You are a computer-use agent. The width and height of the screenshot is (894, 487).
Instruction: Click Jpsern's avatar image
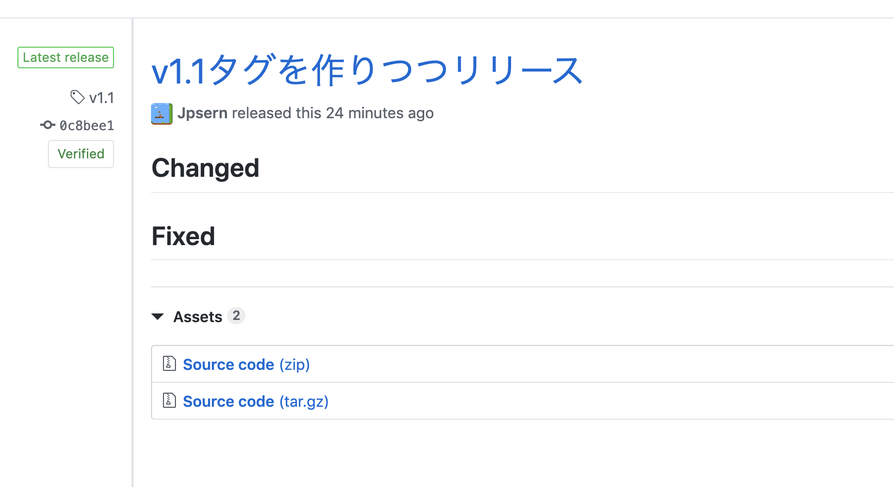coord(160,113)
